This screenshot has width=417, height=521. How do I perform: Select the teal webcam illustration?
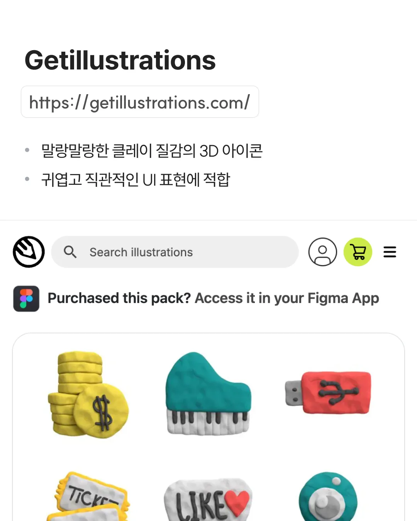click(328, 497)
